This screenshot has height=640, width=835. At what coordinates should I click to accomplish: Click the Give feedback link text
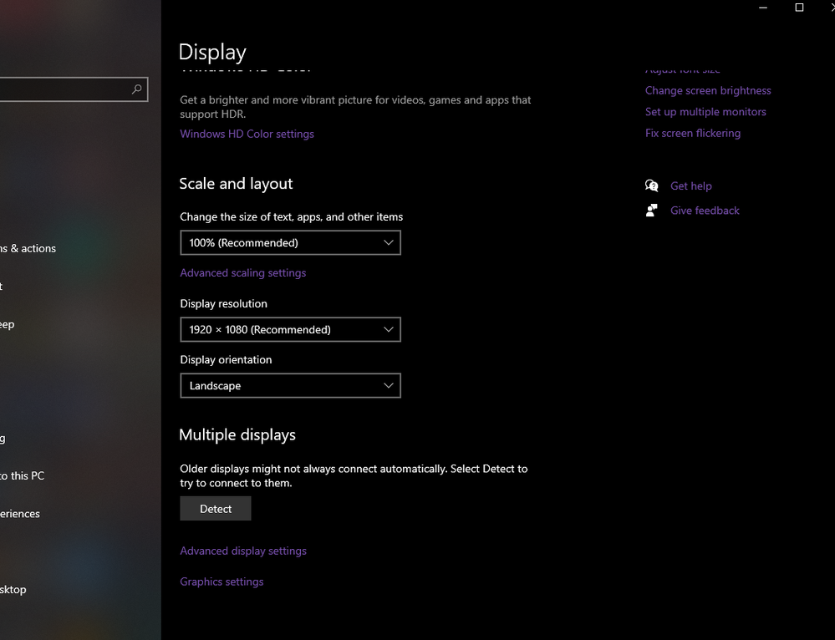point(705,211)
